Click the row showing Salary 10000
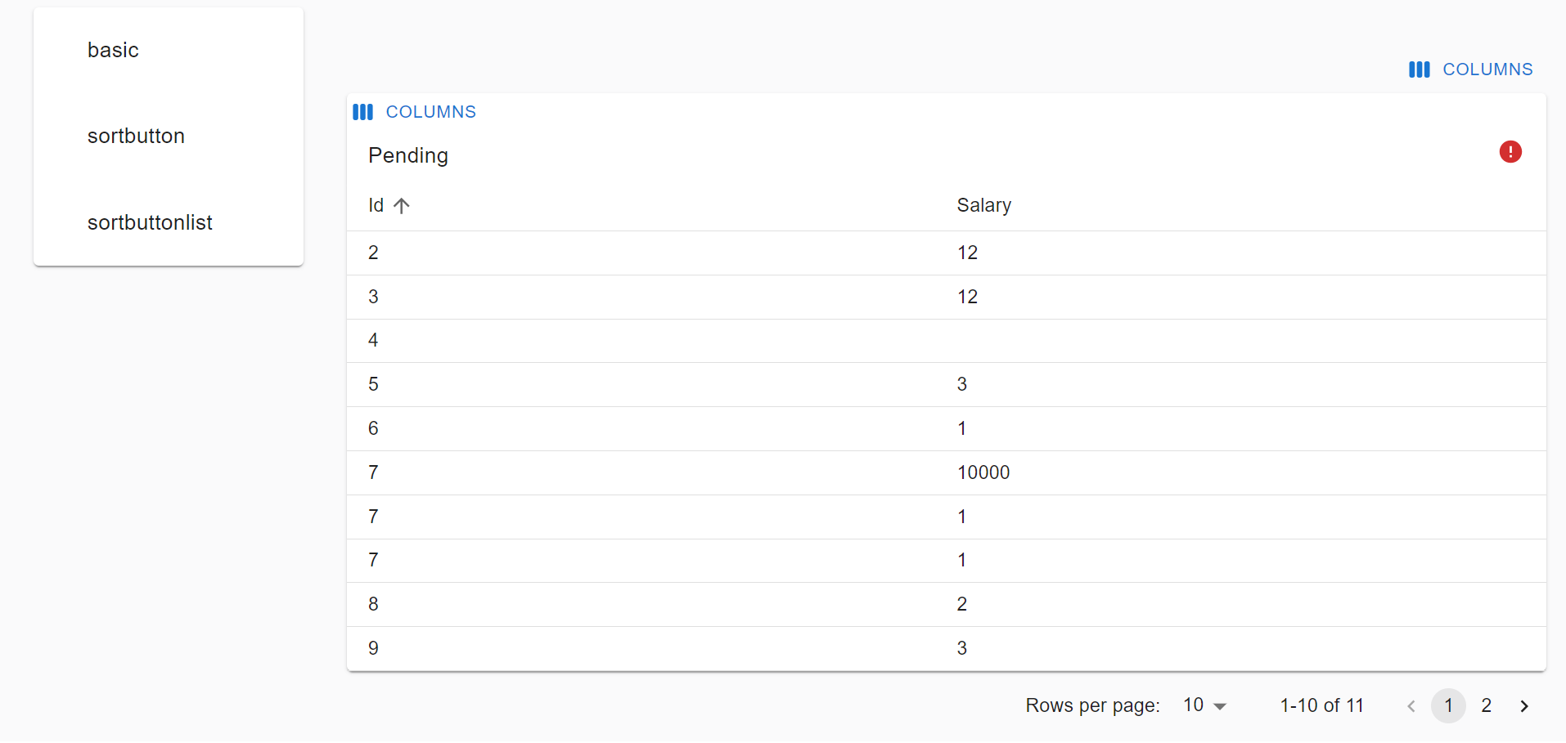 [982, 472]
